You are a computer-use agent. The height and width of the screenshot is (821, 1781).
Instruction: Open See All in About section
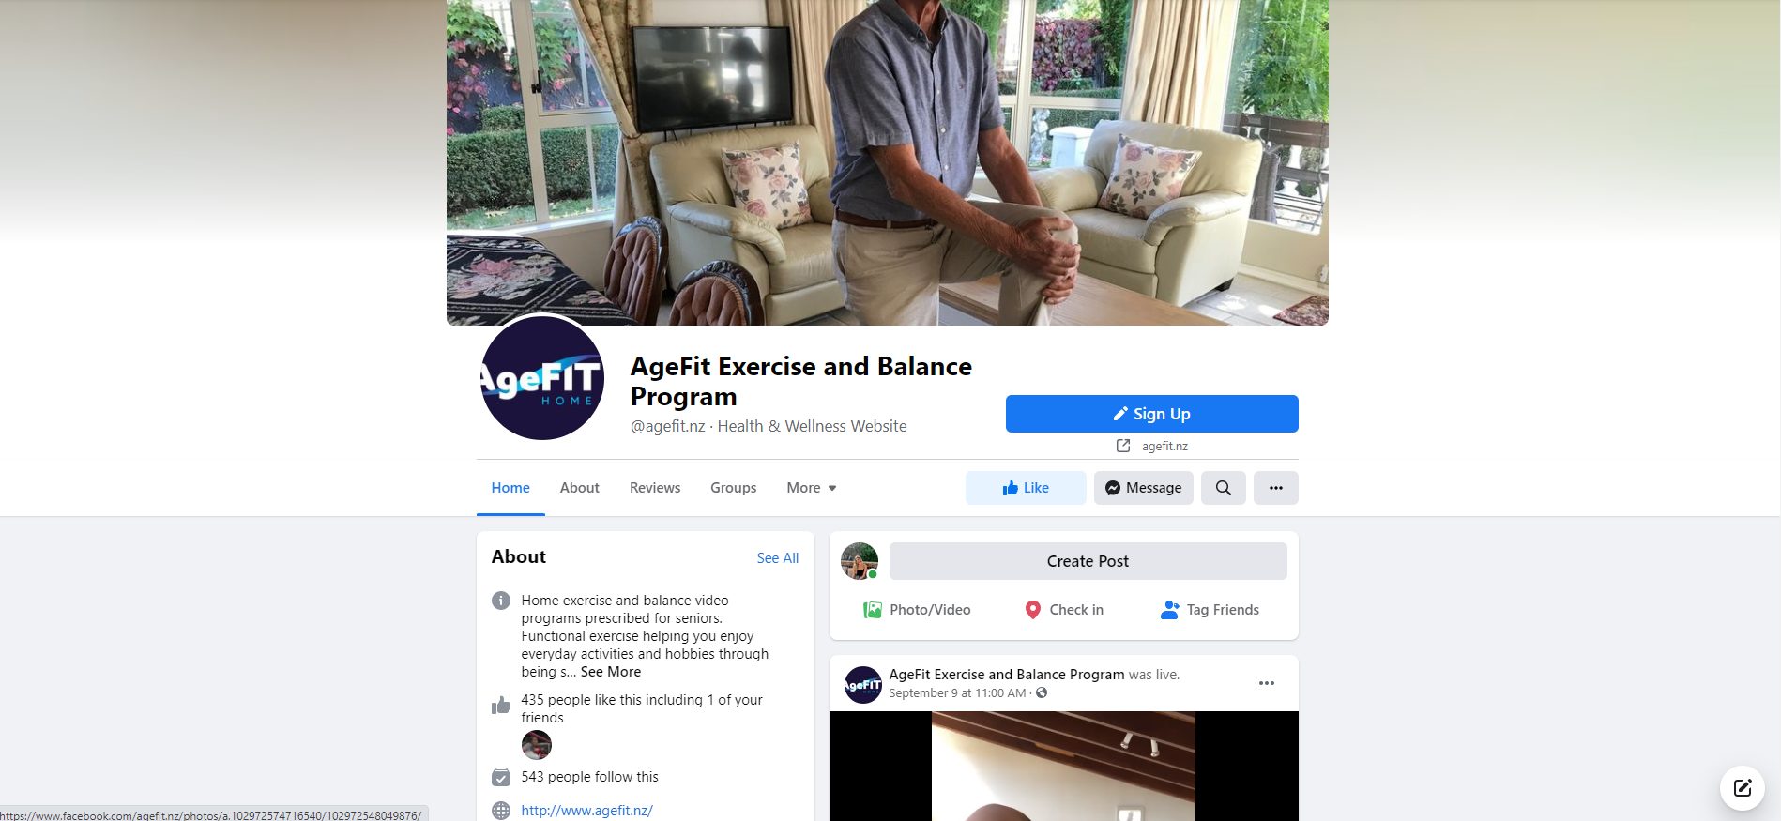[778, 558]
